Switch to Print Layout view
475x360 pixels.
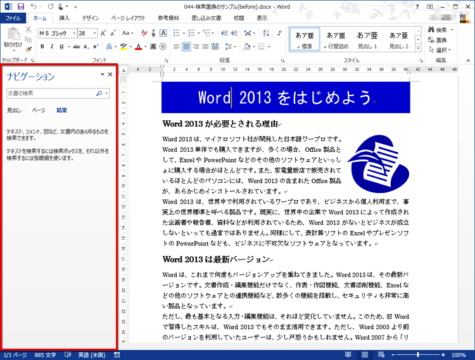point(365,354)
